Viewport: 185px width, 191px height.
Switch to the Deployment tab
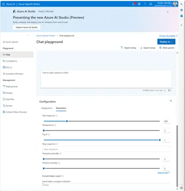47,108
